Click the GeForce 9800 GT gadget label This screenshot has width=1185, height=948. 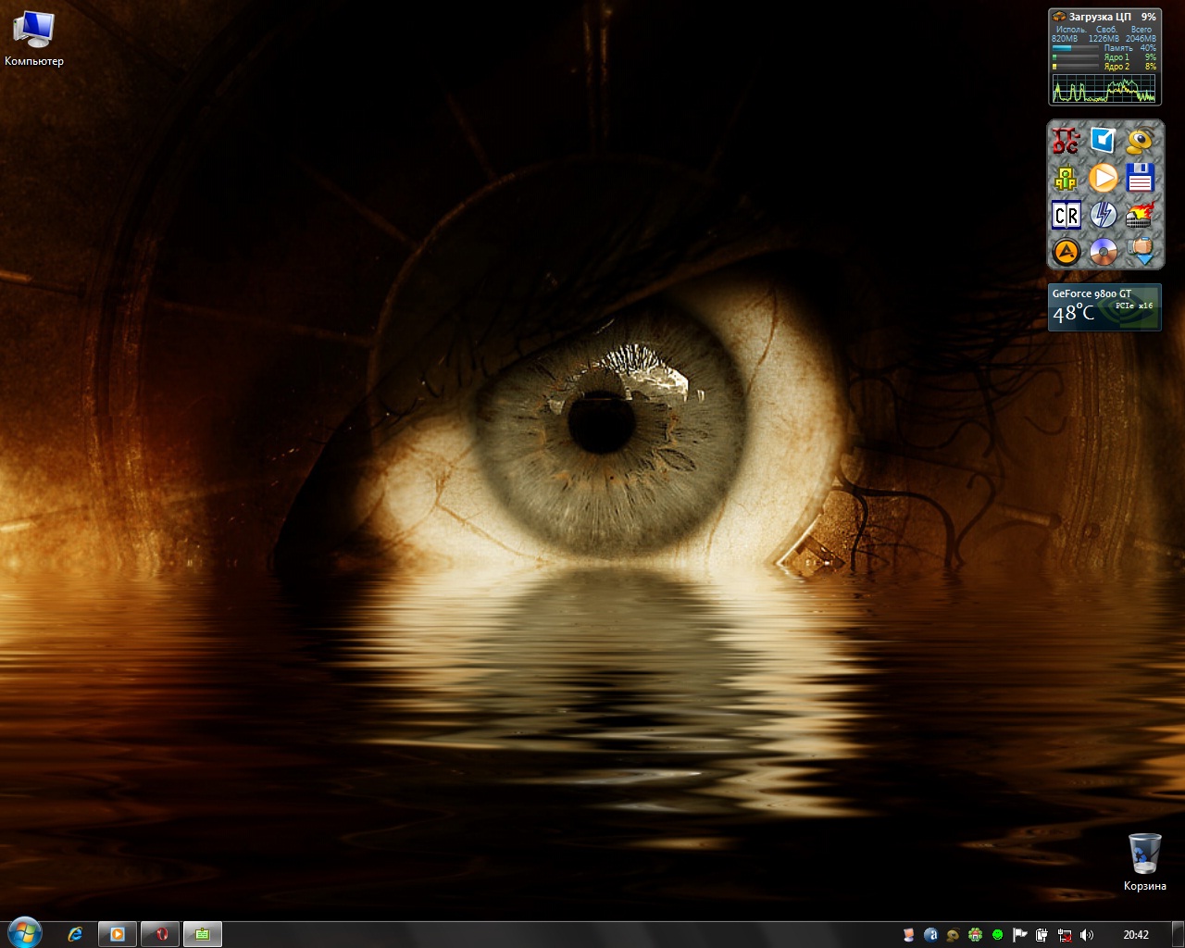[x=1091, y=293]
